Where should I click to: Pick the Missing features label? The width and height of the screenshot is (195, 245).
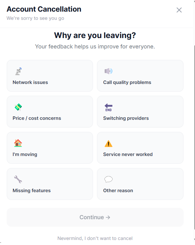click(x=32, y=191)
